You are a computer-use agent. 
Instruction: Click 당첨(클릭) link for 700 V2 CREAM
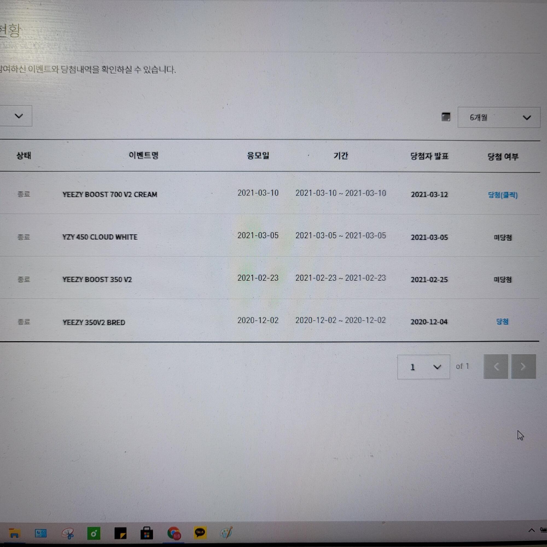[x=502, y=195]
